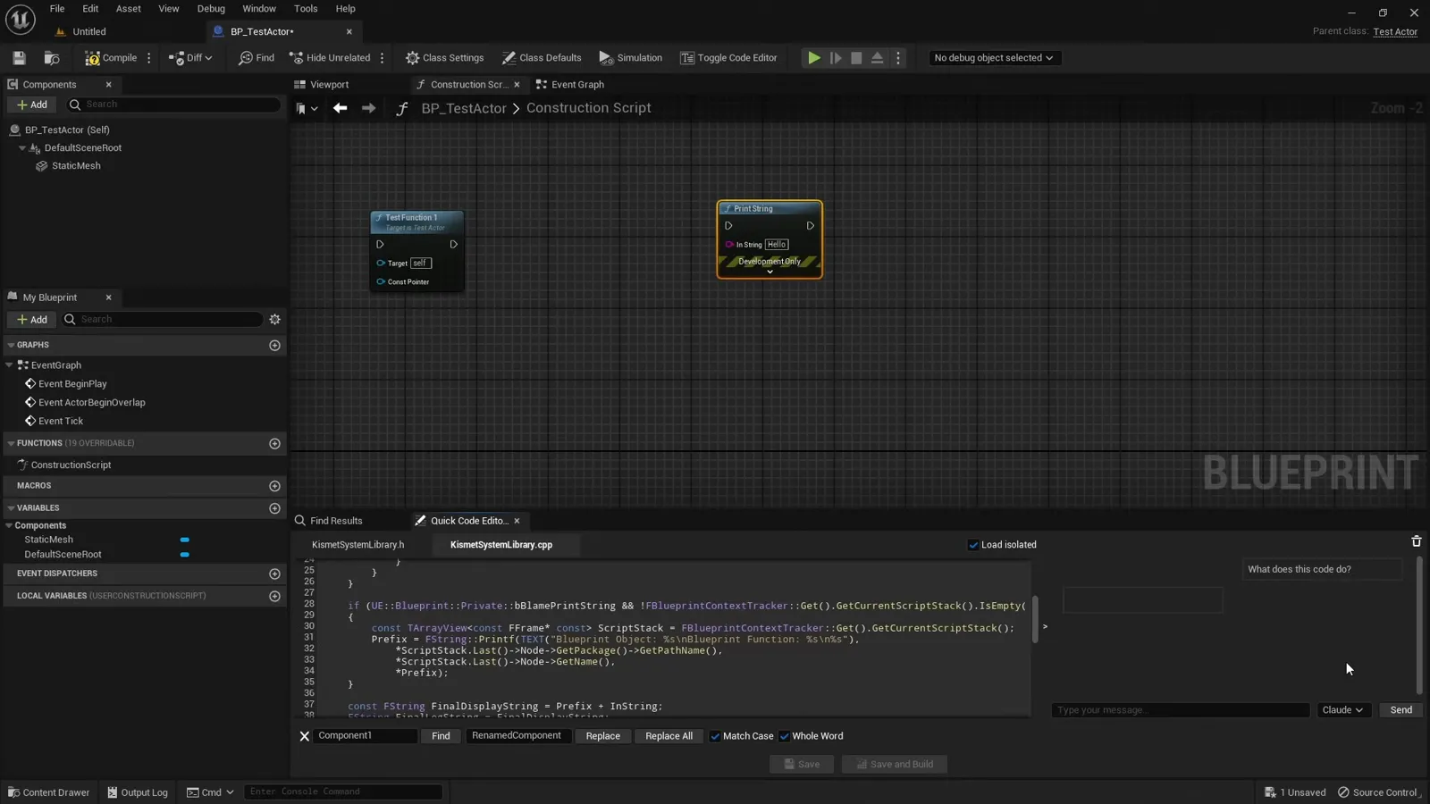The width and height of the screenshot is (1430, 804).
Task: Send the chat message
Action: click(1401, 710)
